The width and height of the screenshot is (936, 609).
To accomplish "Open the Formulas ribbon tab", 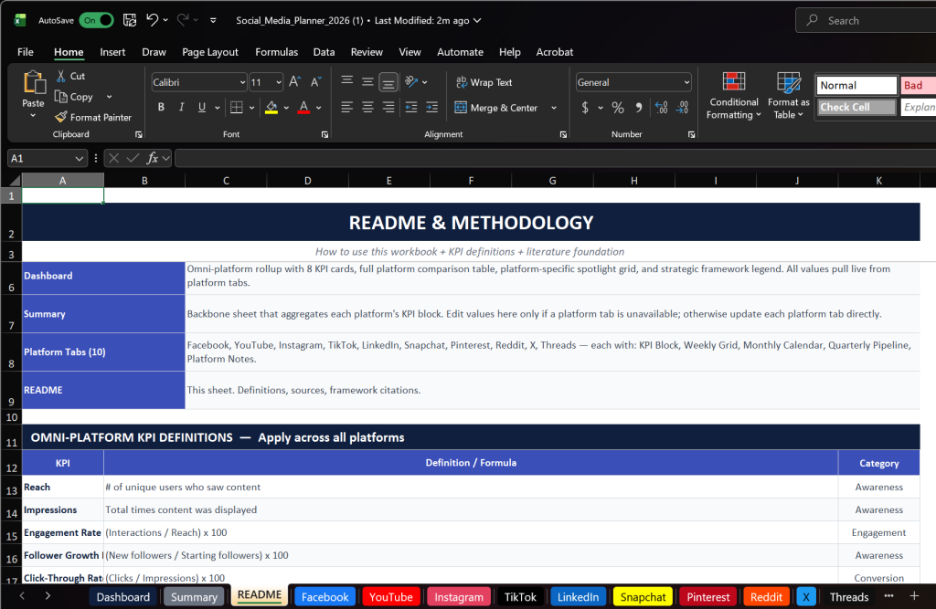I will 276,52.
